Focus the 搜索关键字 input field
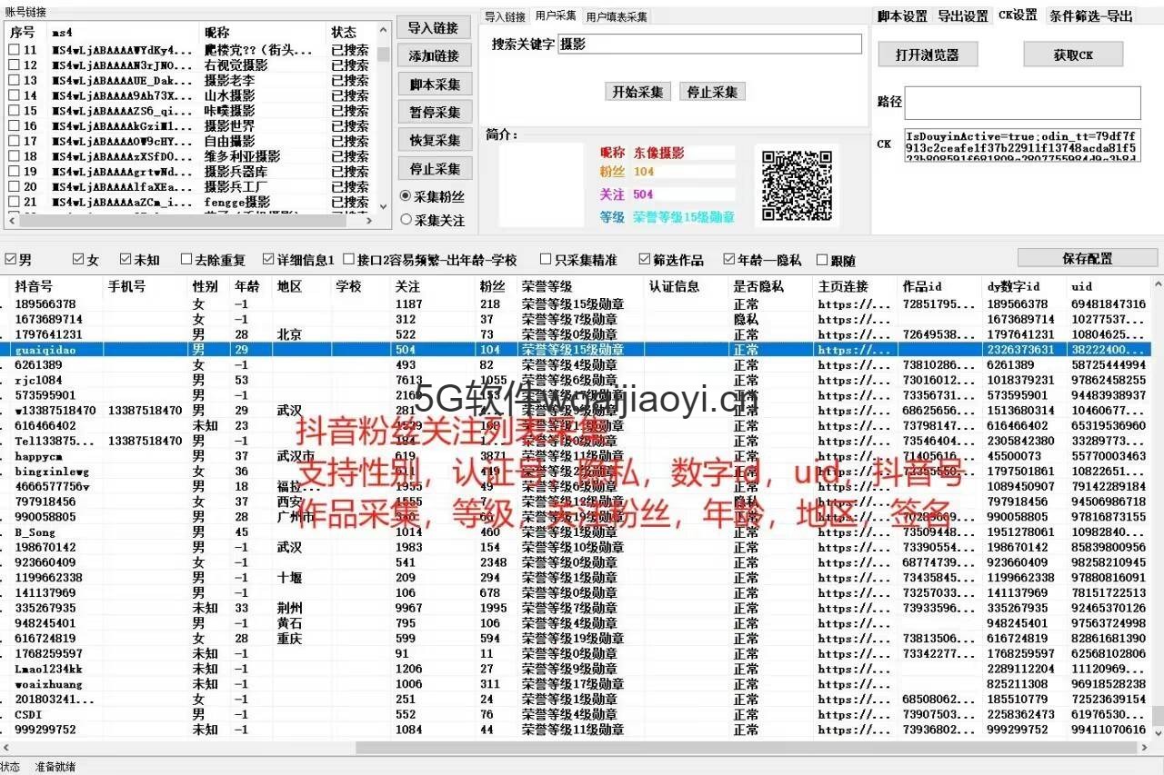Screen dimensions: 1164x775 click(x=709, y=44)
